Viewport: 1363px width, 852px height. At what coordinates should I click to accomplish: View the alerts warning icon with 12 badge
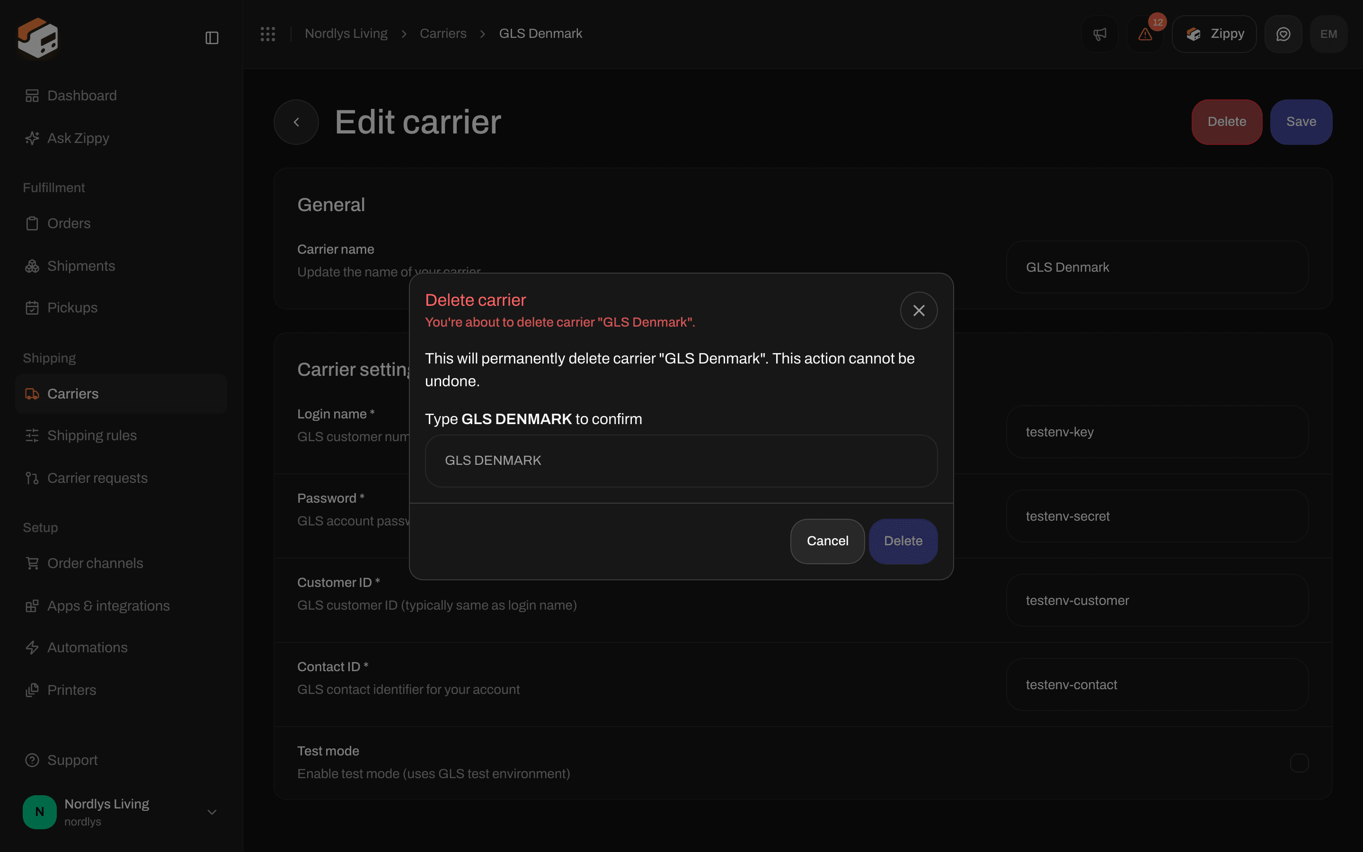tap(1145, 34)
